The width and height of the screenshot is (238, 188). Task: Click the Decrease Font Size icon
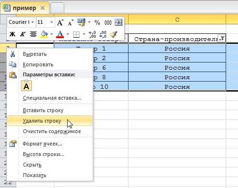[x=70, y=22]
